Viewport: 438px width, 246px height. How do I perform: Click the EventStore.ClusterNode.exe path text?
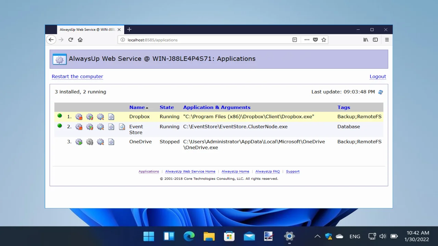point(235,126)
